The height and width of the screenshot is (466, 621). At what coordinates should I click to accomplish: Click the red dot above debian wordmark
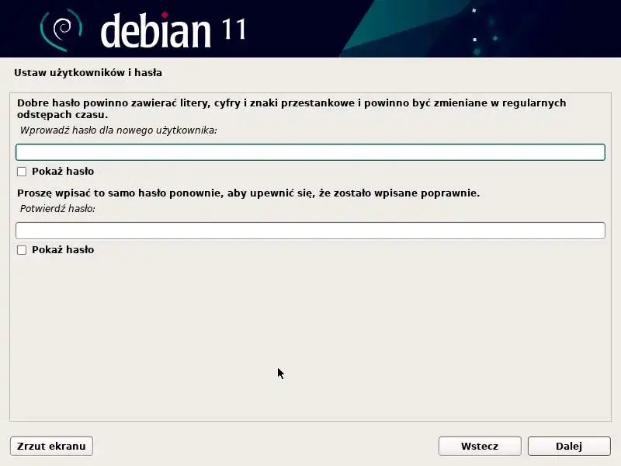[x=165, y=15]
